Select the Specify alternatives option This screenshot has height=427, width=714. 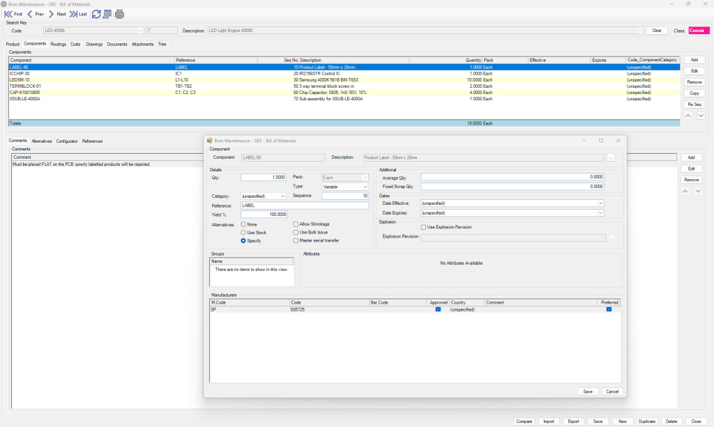click(243, 241)
